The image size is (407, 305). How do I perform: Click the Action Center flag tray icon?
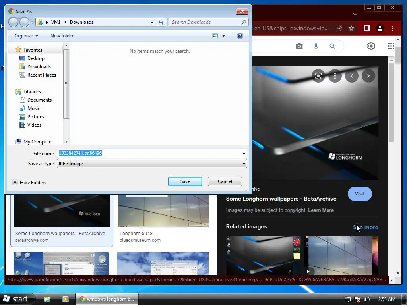[357, 299]
